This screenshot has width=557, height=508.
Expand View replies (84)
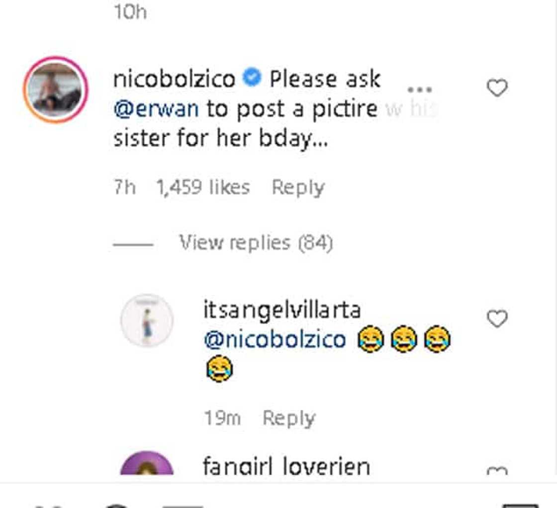tap(256, 243)
